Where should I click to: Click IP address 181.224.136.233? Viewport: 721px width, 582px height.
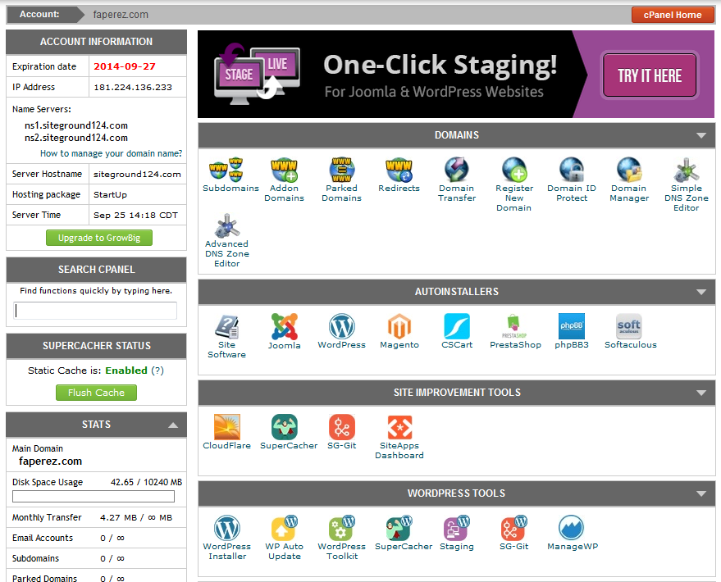133,87
